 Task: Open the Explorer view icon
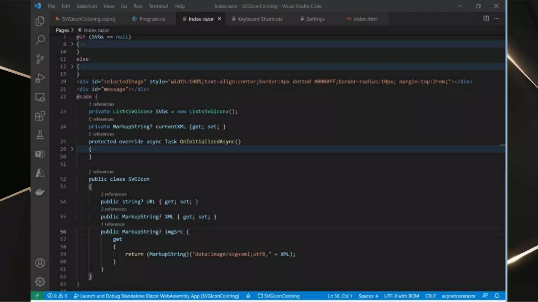(40, 21)
